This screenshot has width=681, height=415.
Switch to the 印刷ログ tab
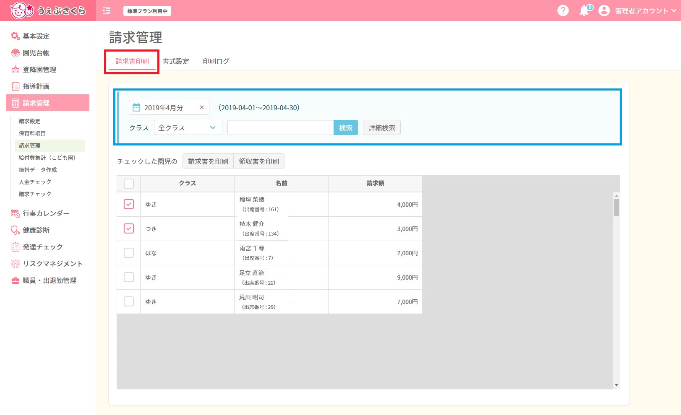(216, 61)
